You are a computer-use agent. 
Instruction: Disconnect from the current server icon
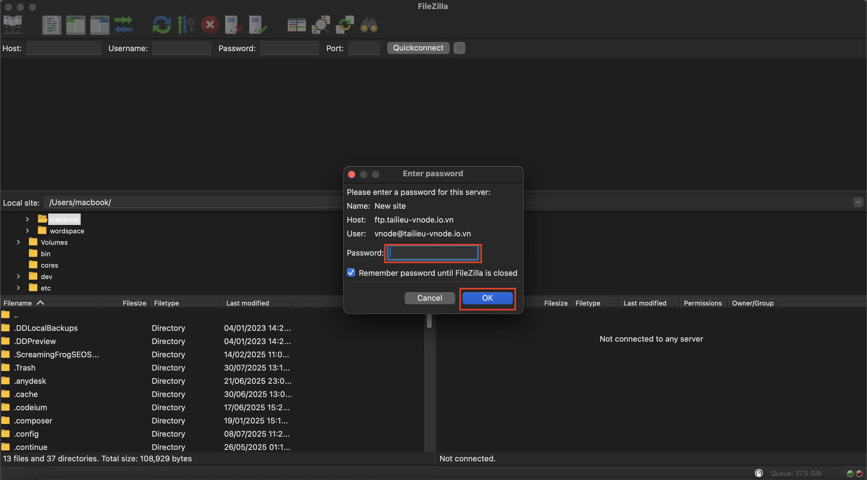click(x=234, y=25)
